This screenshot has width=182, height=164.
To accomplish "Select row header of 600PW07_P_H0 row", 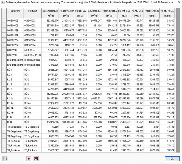I will click(4, 55).
